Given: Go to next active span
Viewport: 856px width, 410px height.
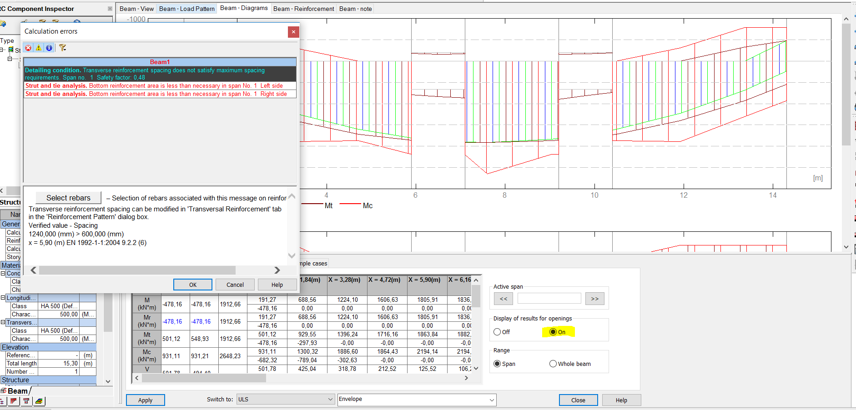Looking at the screenshot, I should click(x=595, y=299).
